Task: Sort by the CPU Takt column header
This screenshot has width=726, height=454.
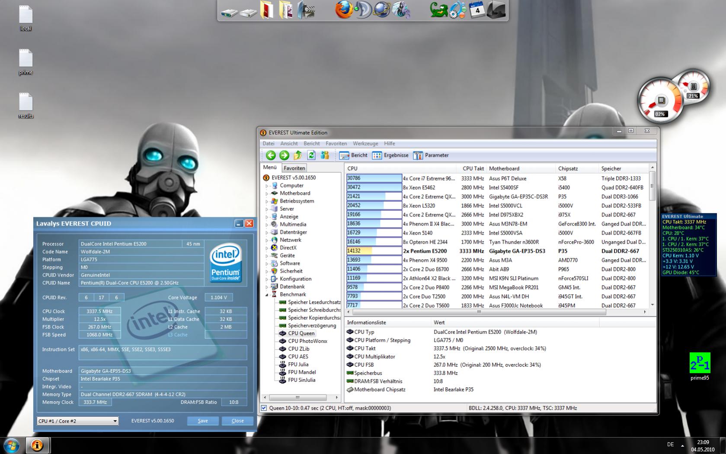Action: pos(471,168)
